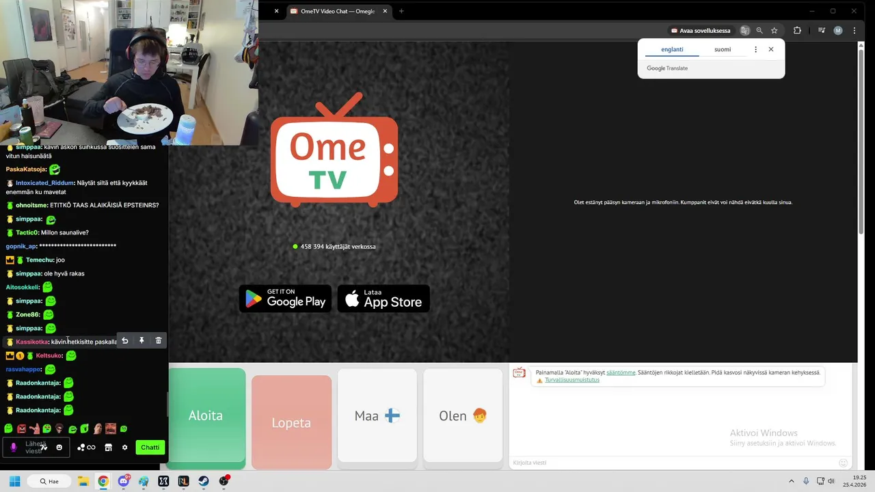Click the Hae taskbar search box

(49, 481)
